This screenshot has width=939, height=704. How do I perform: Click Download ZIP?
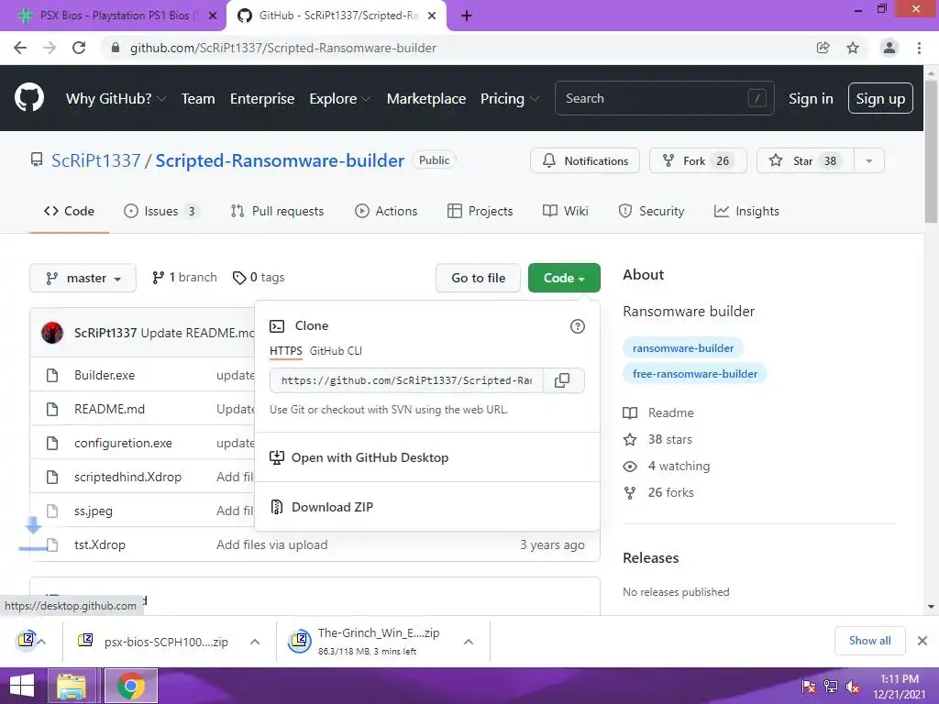pos(332,507)
